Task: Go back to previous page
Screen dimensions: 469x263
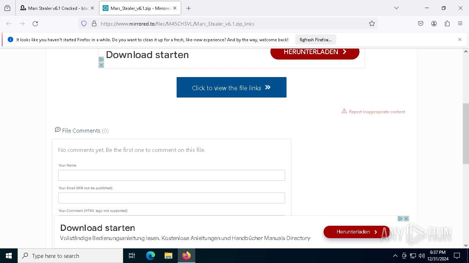Action: coord(9,24)
